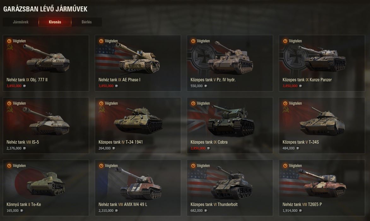370x221 pixels.
Task: Click the 3,850,000 price of Cobra
Action: point(198,148)
